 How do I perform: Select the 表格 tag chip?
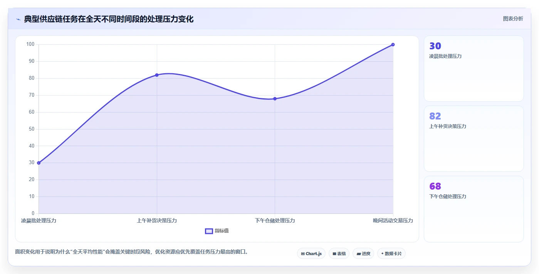coord(339,254)
